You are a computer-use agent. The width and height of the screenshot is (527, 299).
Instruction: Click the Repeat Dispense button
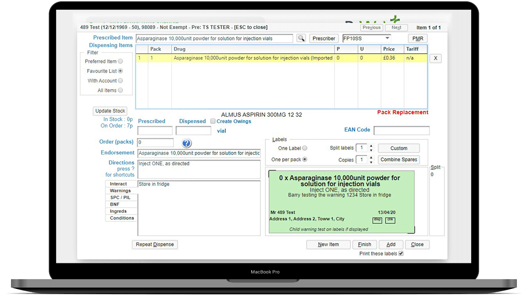pyautogui.click(x=155, y=244)
